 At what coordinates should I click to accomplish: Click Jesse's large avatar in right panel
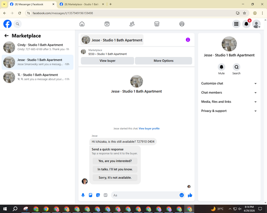(x=229, y=44)
